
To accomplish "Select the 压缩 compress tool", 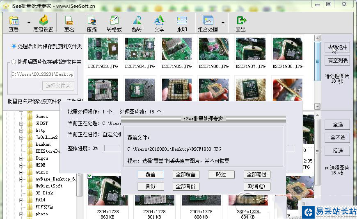I will click(x=92, y=24).
